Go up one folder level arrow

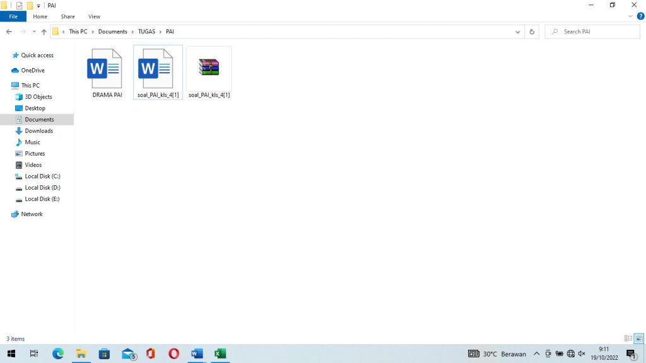(x=44, y=32)
